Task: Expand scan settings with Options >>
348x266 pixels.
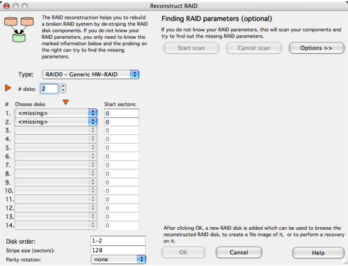Action: pyautogui.click(x=317, y=48)
